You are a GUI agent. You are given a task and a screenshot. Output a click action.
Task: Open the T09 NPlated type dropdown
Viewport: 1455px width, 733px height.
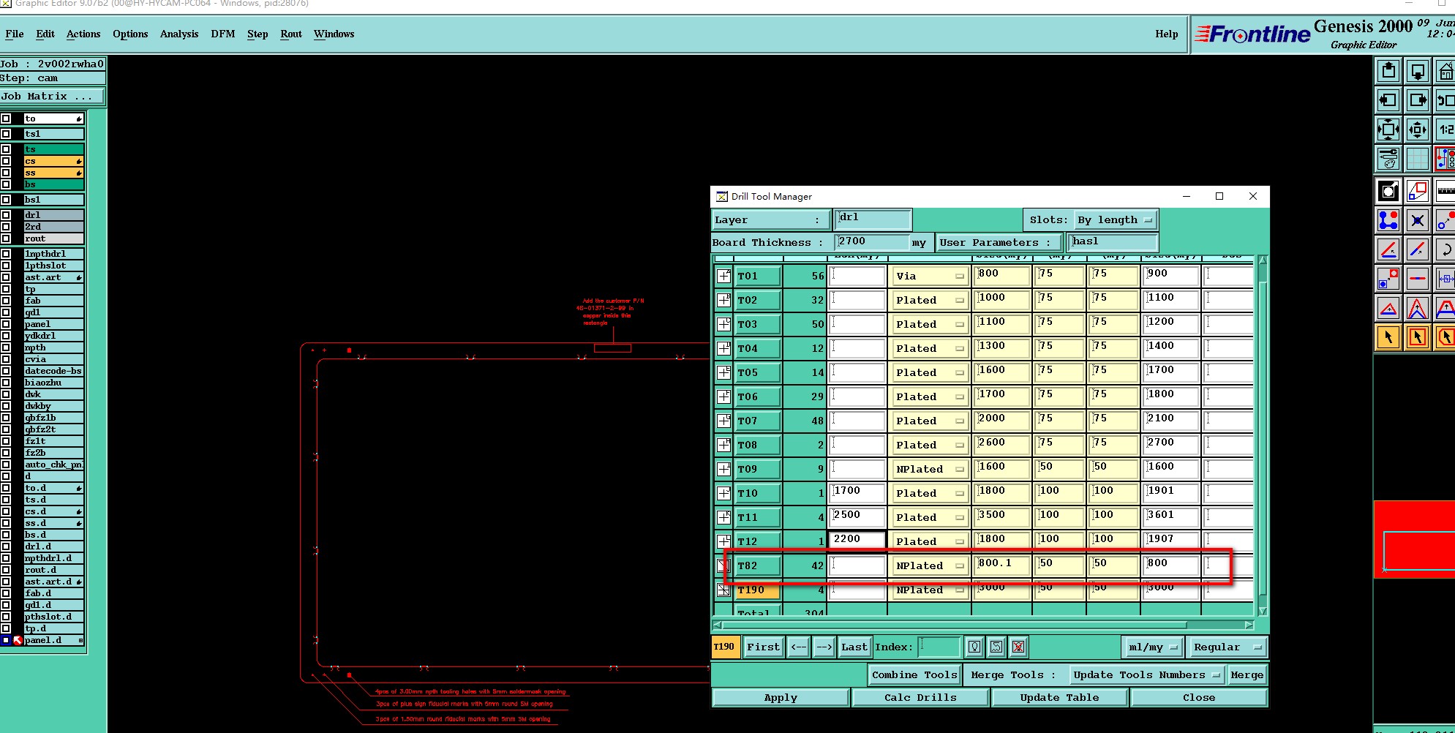[929, 469]
